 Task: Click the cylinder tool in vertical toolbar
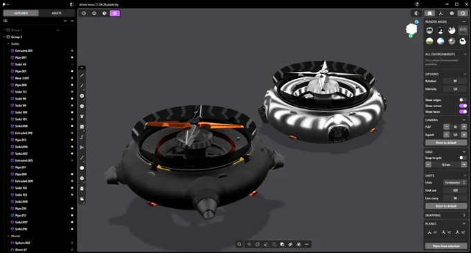[x=82, y=189]
